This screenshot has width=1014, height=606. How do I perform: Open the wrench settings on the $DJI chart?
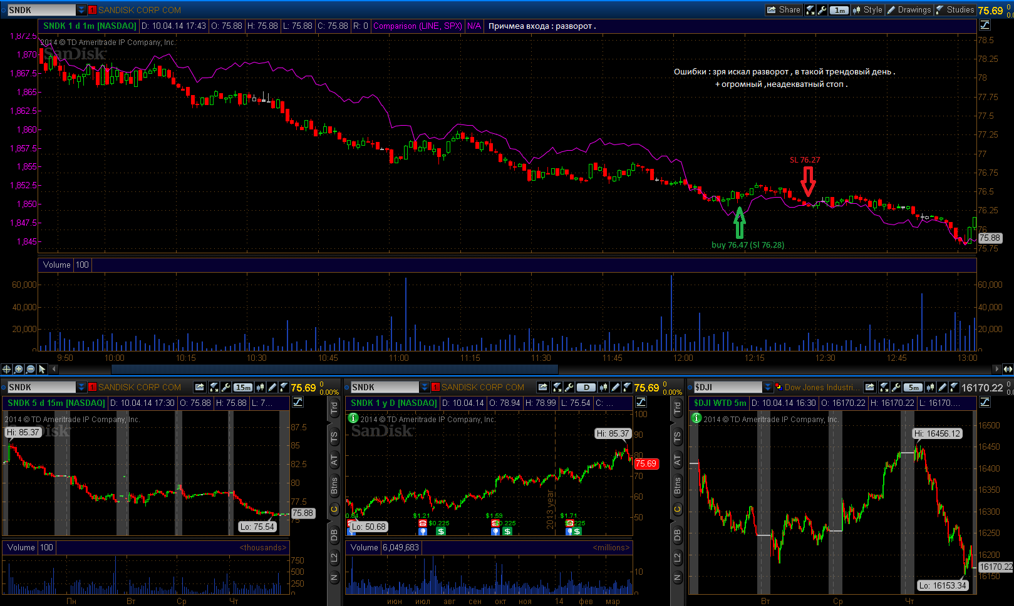(x=896, y=387)
